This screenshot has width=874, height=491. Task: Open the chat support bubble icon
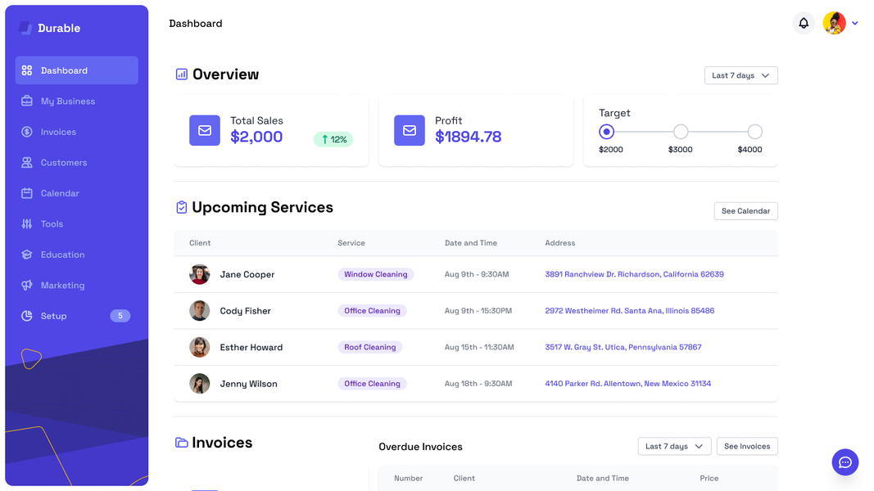(x=845, y=462)
